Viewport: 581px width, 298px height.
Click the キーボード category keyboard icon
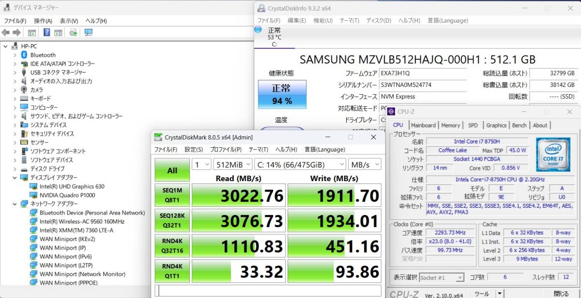pos(24,99)
